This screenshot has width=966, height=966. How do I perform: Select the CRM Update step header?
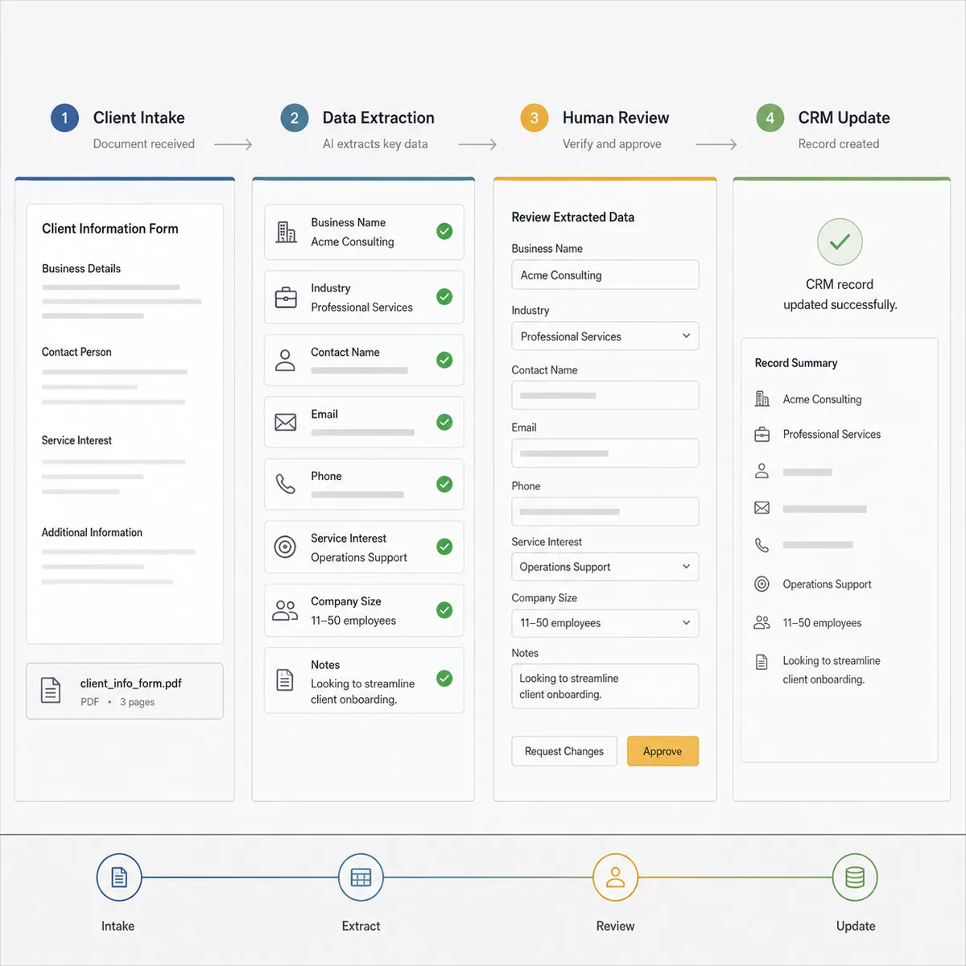[844, 118]
